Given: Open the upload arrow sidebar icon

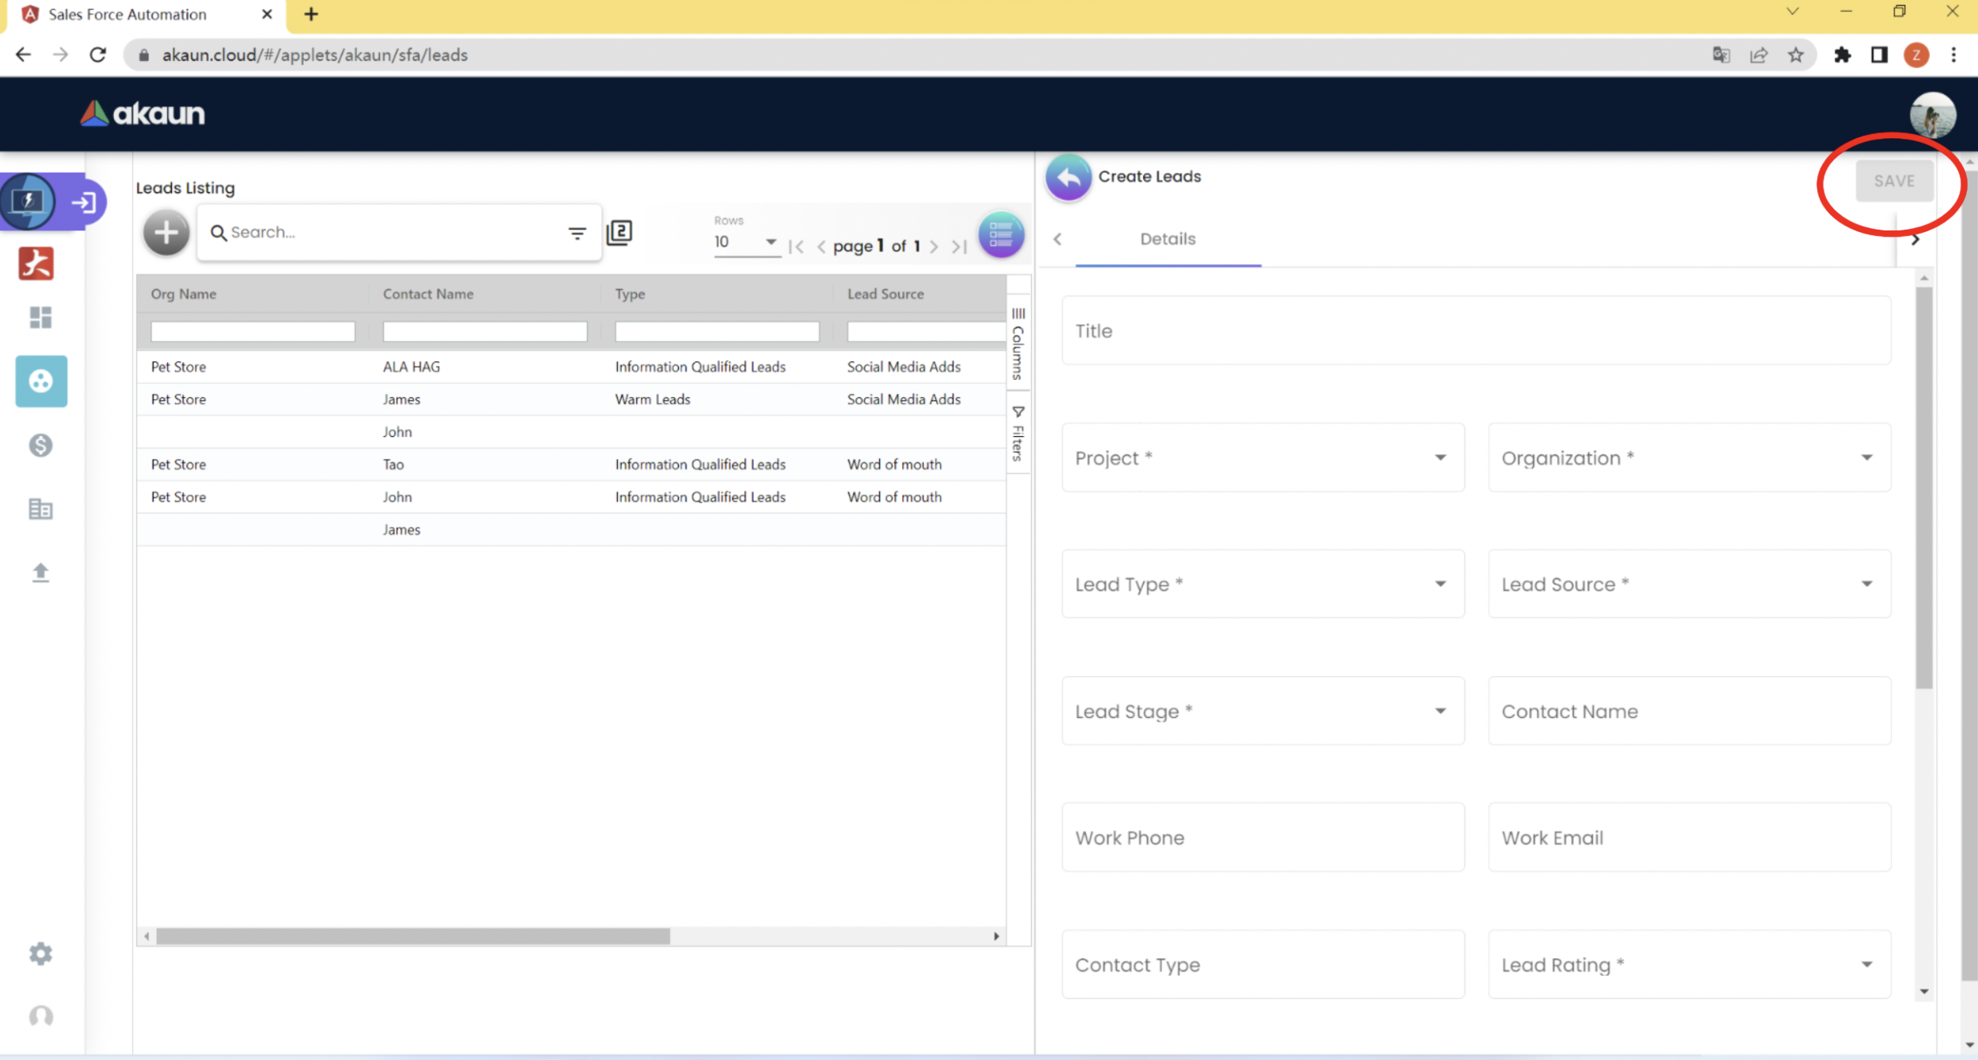Looking at the screenshot, I should coord(40,572).
